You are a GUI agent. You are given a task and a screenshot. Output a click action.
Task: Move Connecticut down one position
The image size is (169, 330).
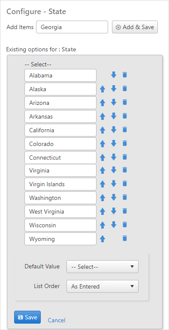coord(114,157)
